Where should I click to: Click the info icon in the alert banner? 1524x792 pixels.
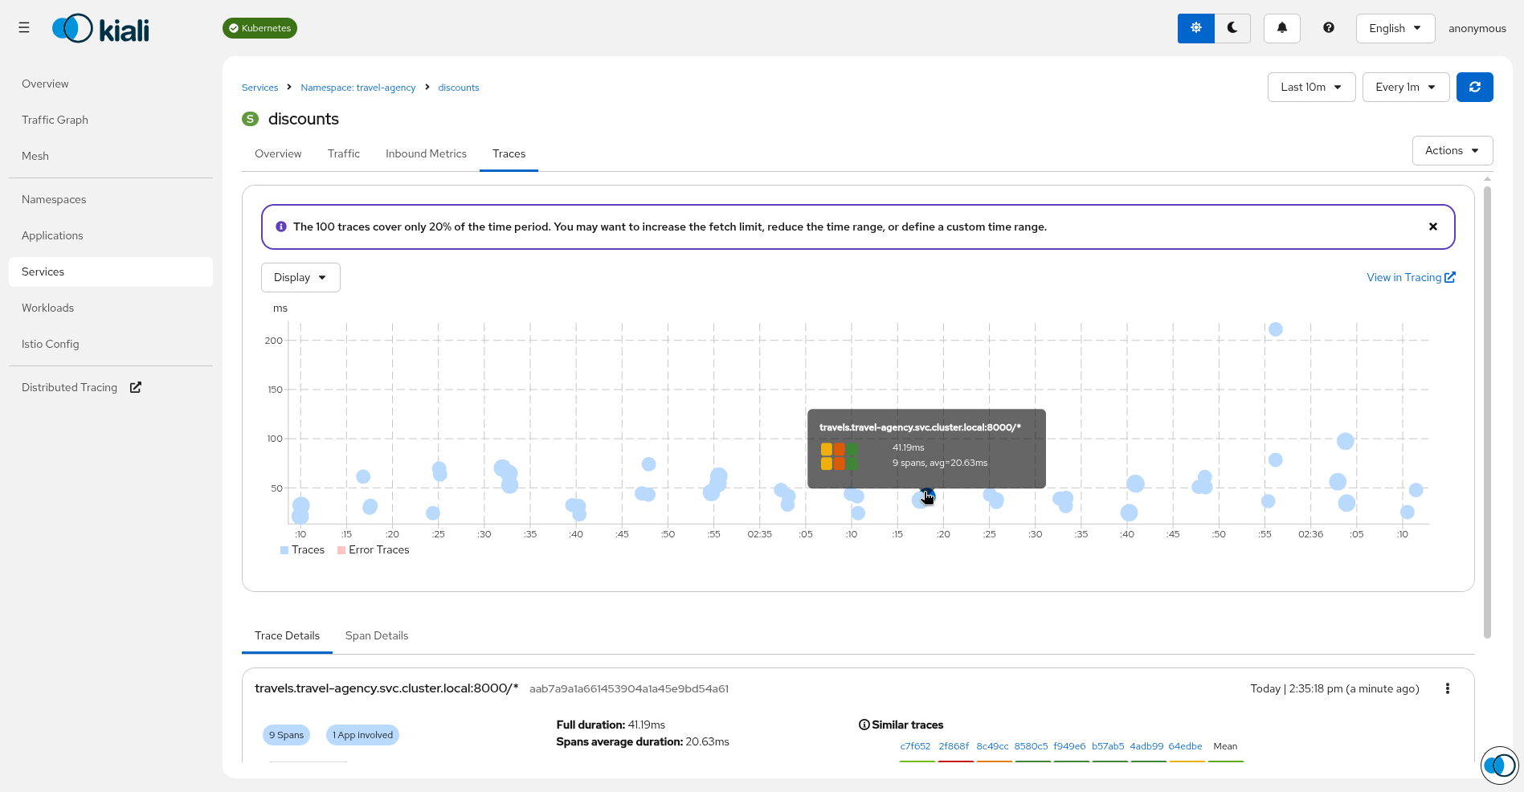click(x=281, y=227)
